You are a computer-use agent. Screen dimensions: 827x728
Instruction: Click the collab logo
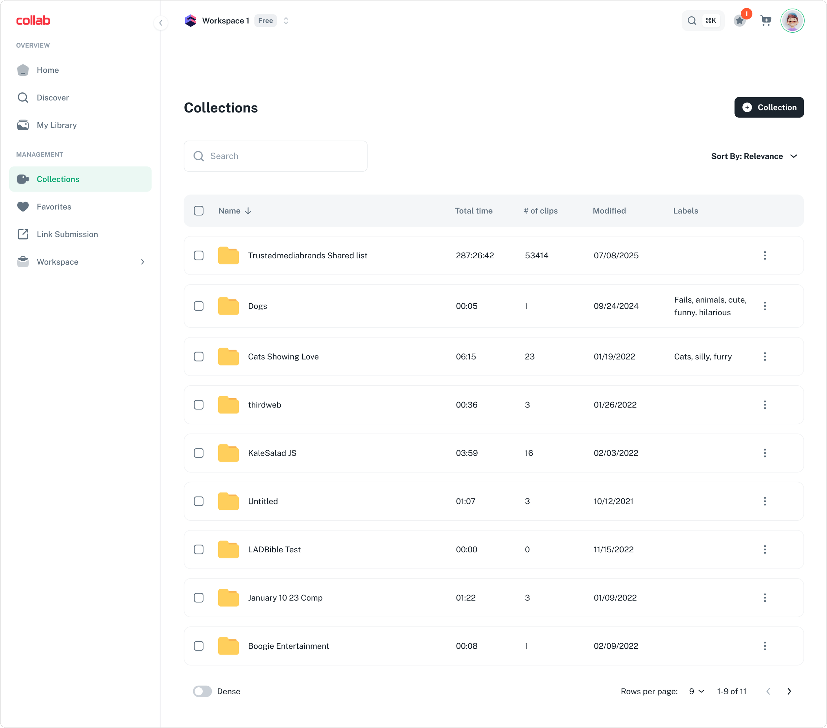[x=33, y=21]
